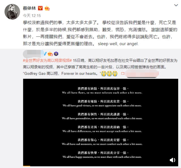181x168 pixels.
Task: Click 蔡依林's profile avatar photo
Action: click(12, 12)
